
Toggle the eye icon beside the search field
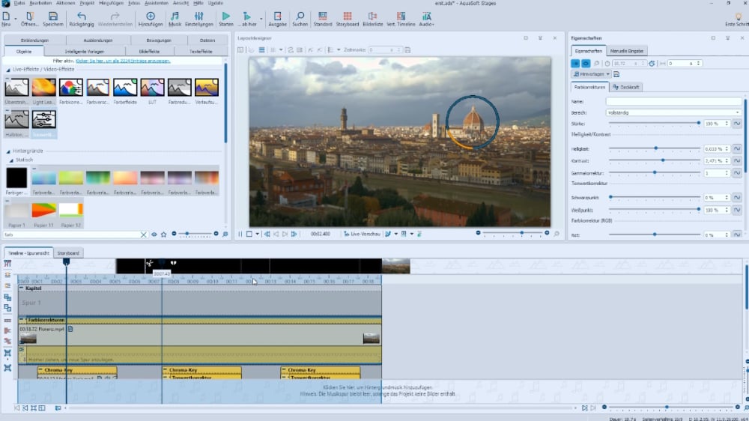pos(154,234)
